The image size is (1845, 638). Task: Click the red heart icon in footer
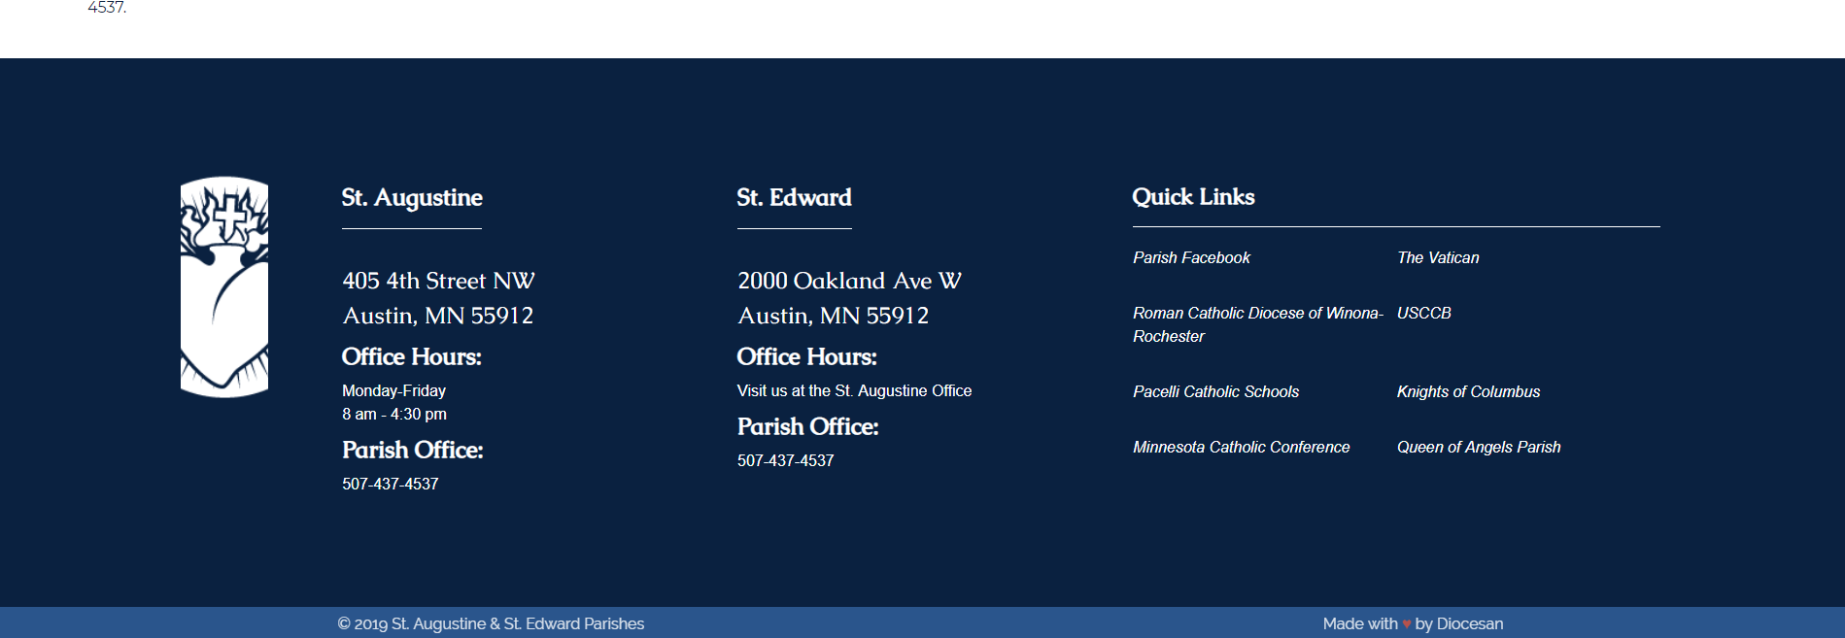[x=1406, y=624]
